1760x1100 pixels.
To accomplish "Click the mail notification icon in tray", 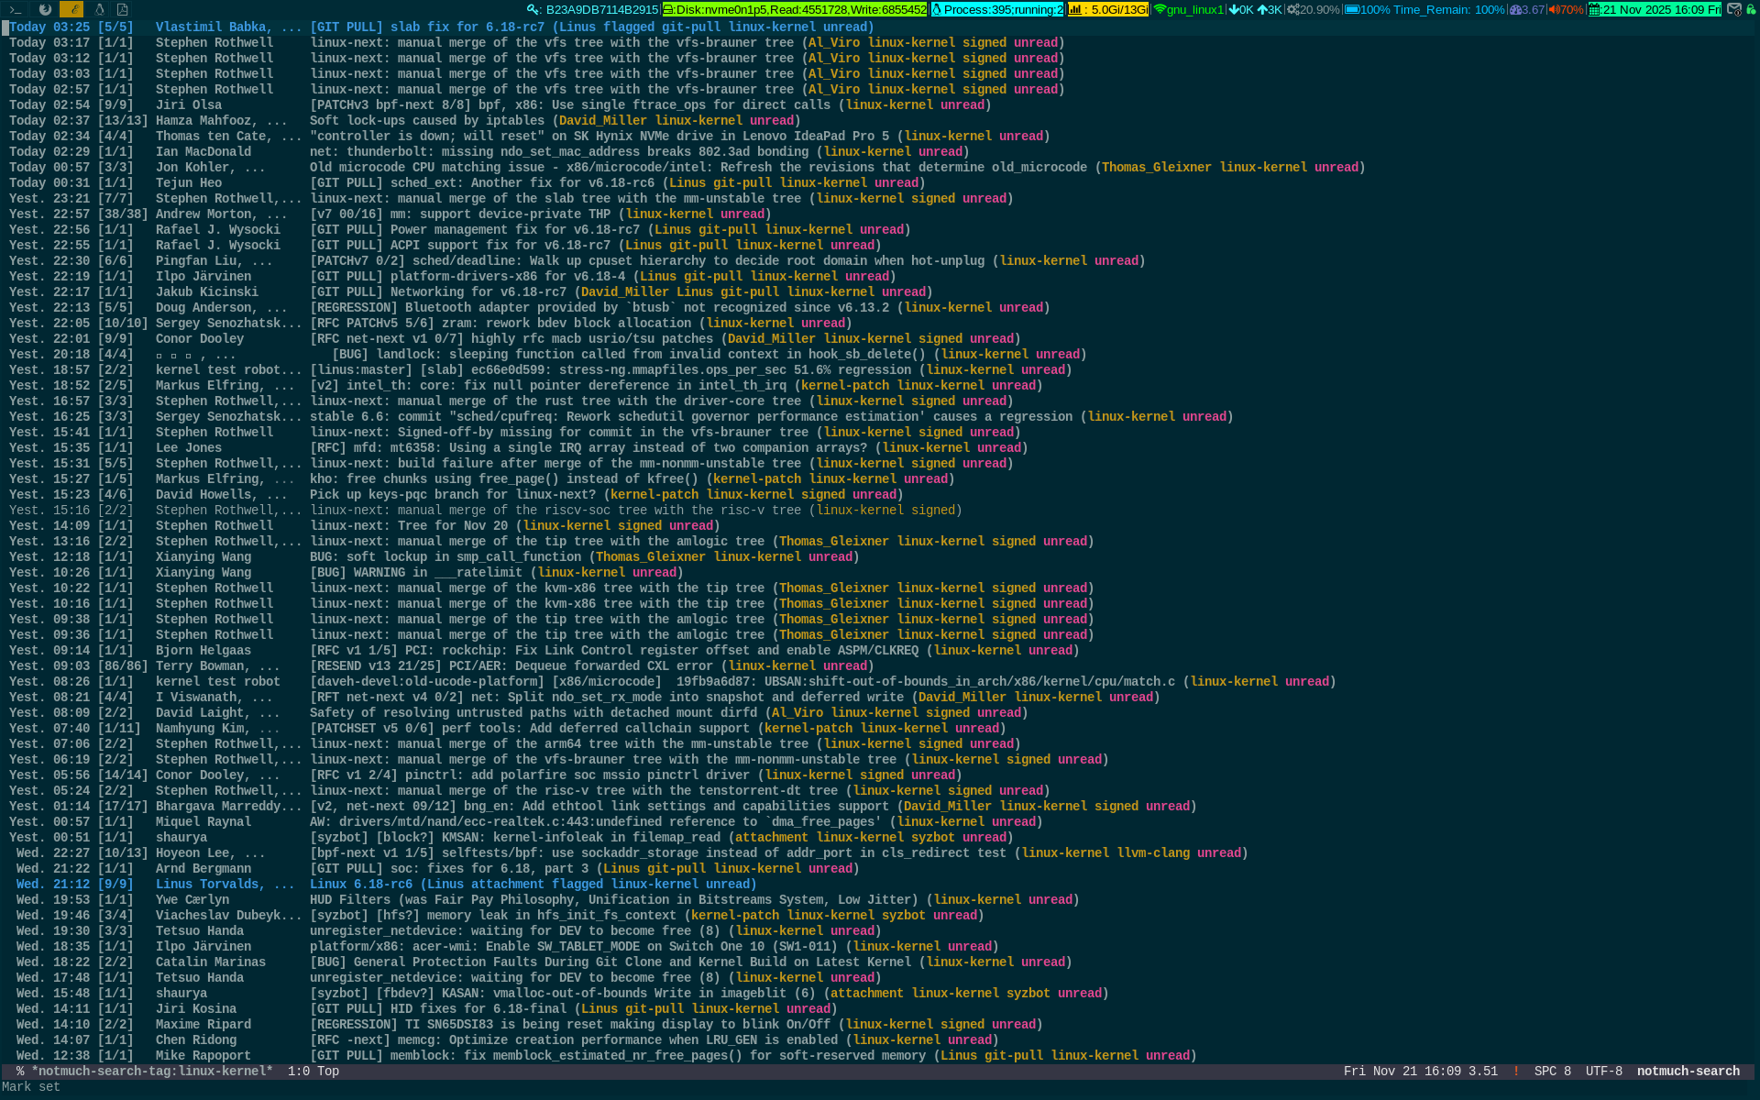I will 1734,9.
